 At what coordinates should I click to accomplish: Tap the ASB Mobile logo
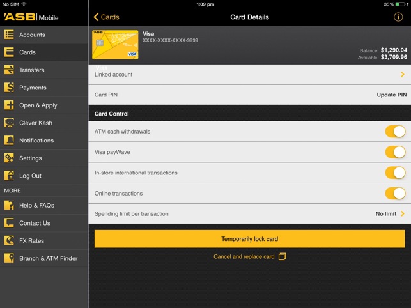pyautogui.click(x=31, y=17)
